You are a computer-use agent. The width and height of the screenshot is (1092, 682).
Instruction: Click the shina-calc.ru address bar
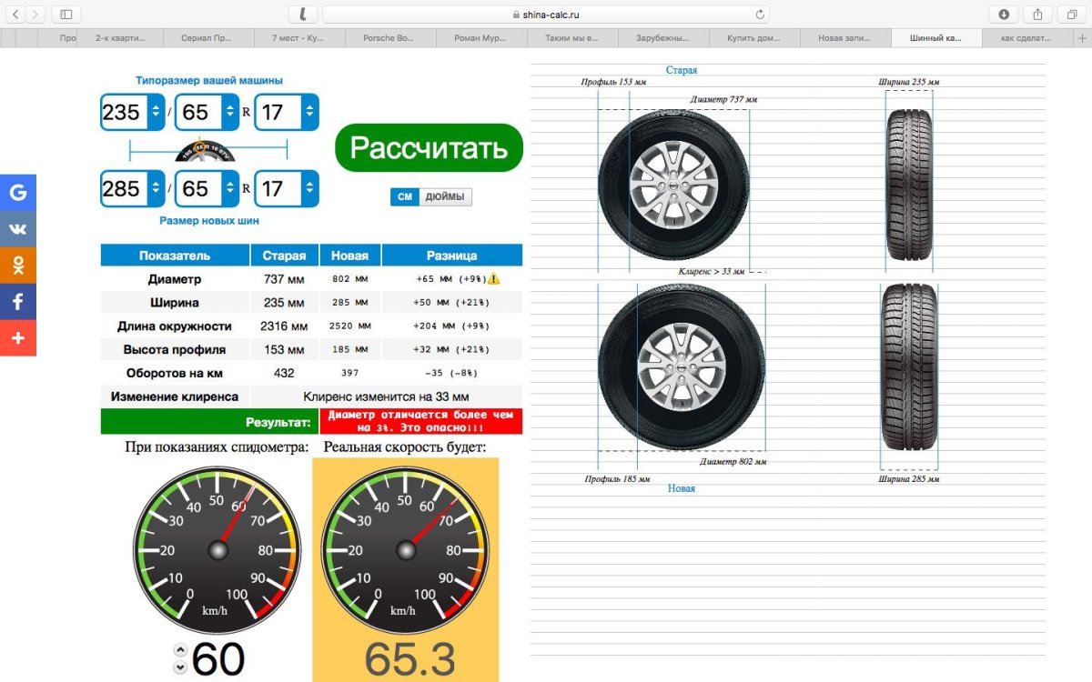click(x=546, y=14)
